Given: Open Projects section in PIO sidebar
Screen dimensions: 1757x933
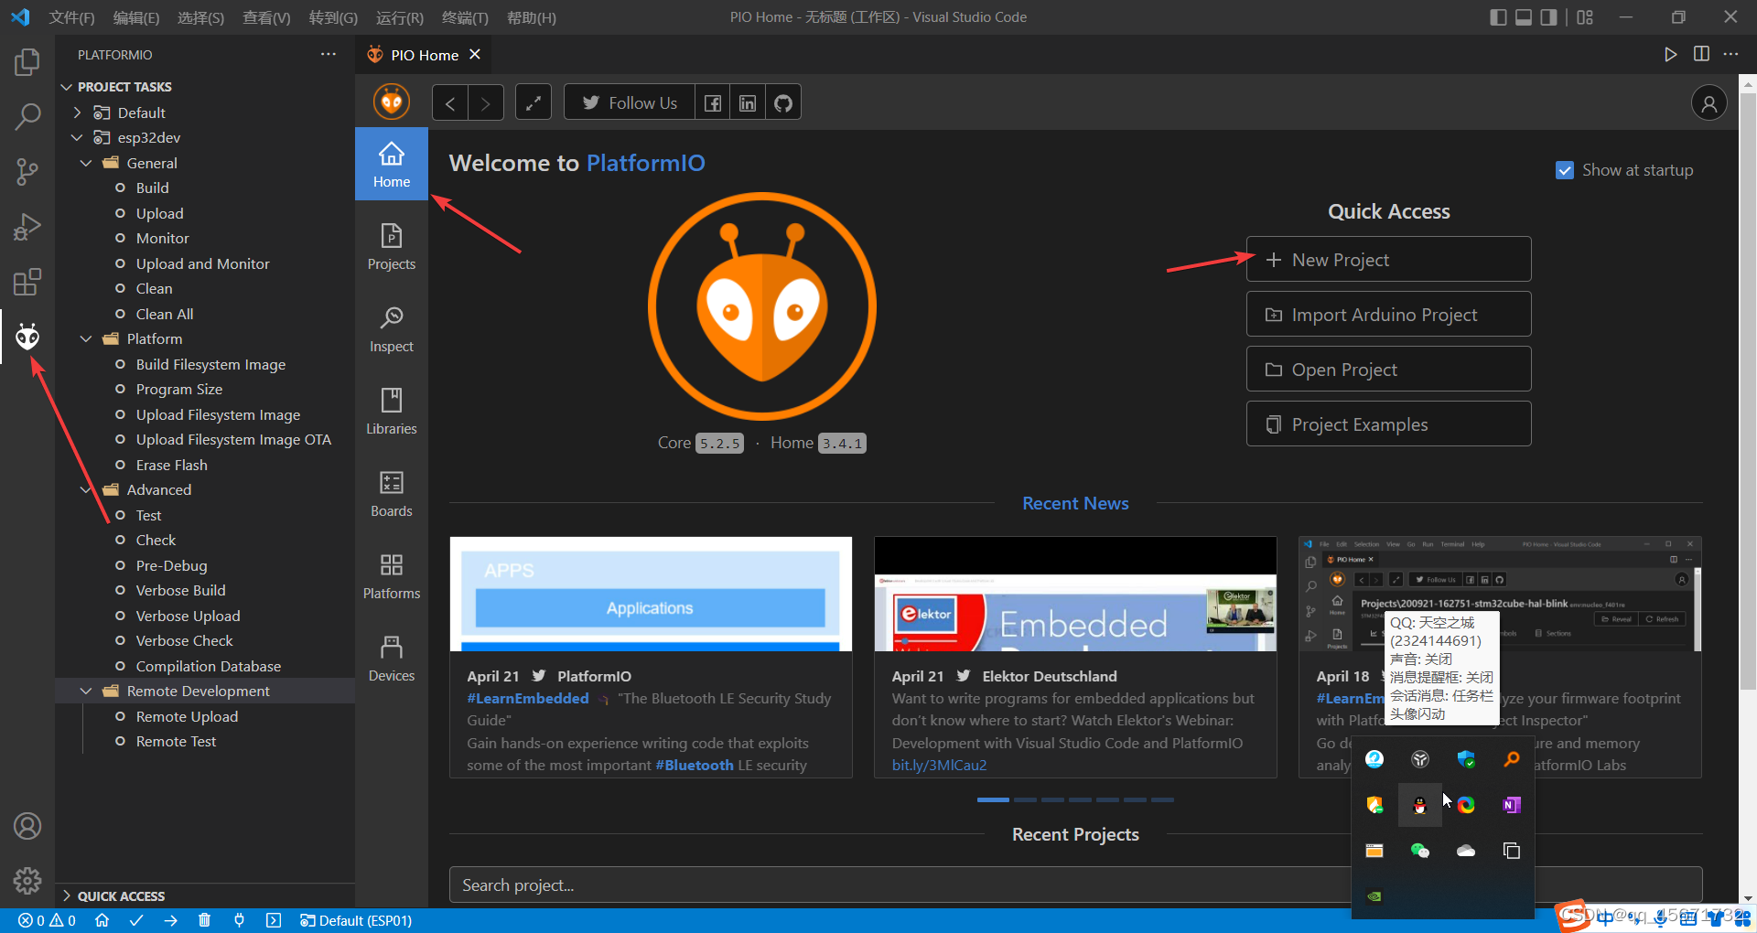Looking at the screenshot, I should 392,247.
